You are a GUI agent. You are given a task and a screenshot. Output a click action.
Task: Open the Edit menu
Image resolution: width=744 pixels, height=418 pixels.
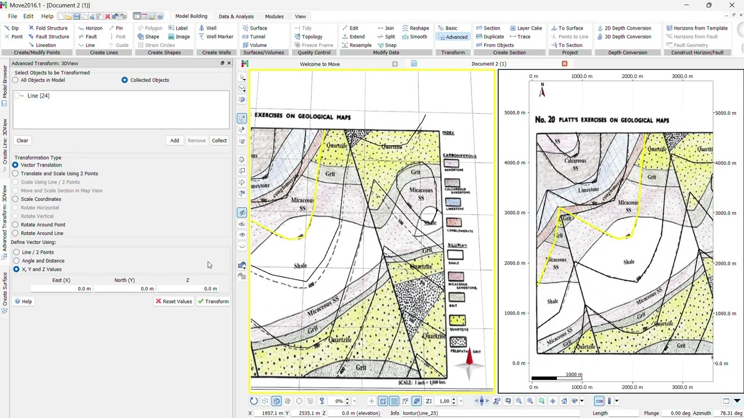(28, 16)
